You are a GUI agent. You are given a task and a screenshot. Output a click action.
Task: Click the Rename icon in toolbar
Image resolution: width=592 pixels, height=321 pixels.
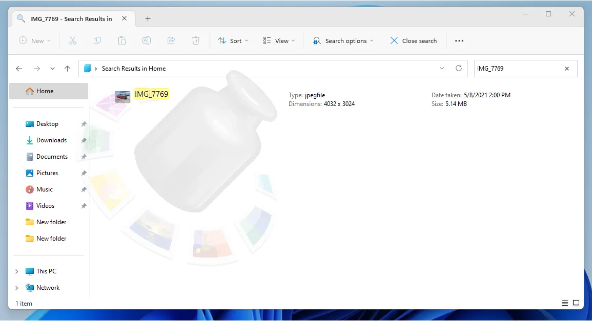[147, 41]
